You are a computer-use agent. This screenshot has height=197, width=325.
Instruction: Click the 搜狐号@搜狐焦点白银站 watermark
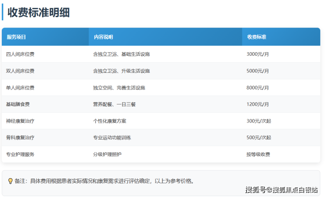tap(282, 190)
